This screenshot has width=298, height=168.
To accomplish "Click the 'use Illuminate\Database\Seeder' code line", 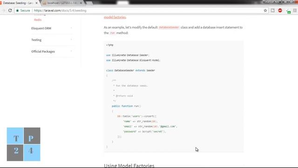I will coord(128,55).
